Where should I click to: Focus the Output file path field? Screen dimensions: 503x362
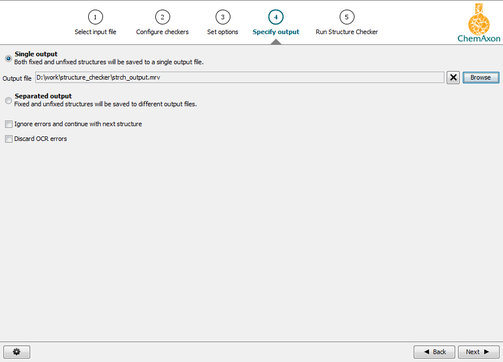[239, 77]
